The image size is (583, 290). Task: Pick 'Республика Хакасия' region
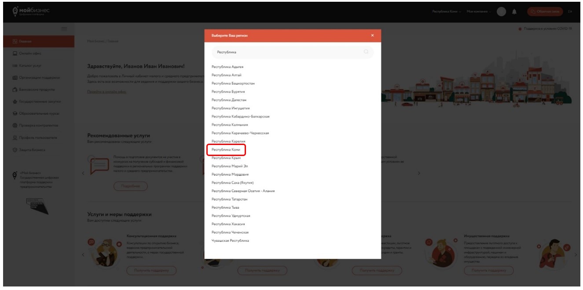point(228,224)
